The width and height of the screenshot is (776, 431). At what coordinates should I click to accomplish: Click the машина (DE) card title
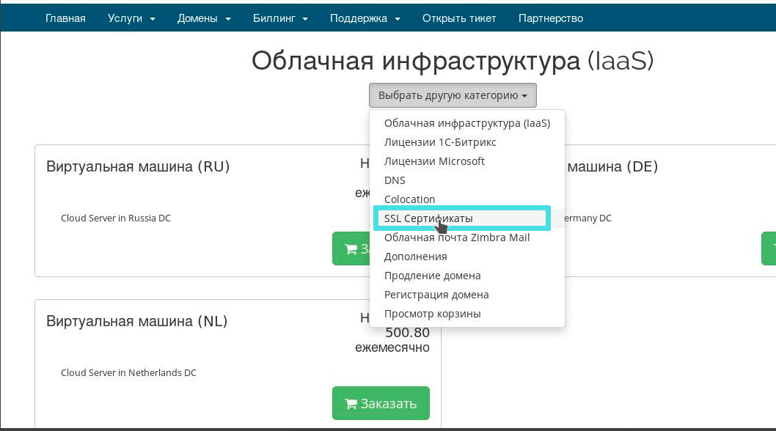[612, 166]
